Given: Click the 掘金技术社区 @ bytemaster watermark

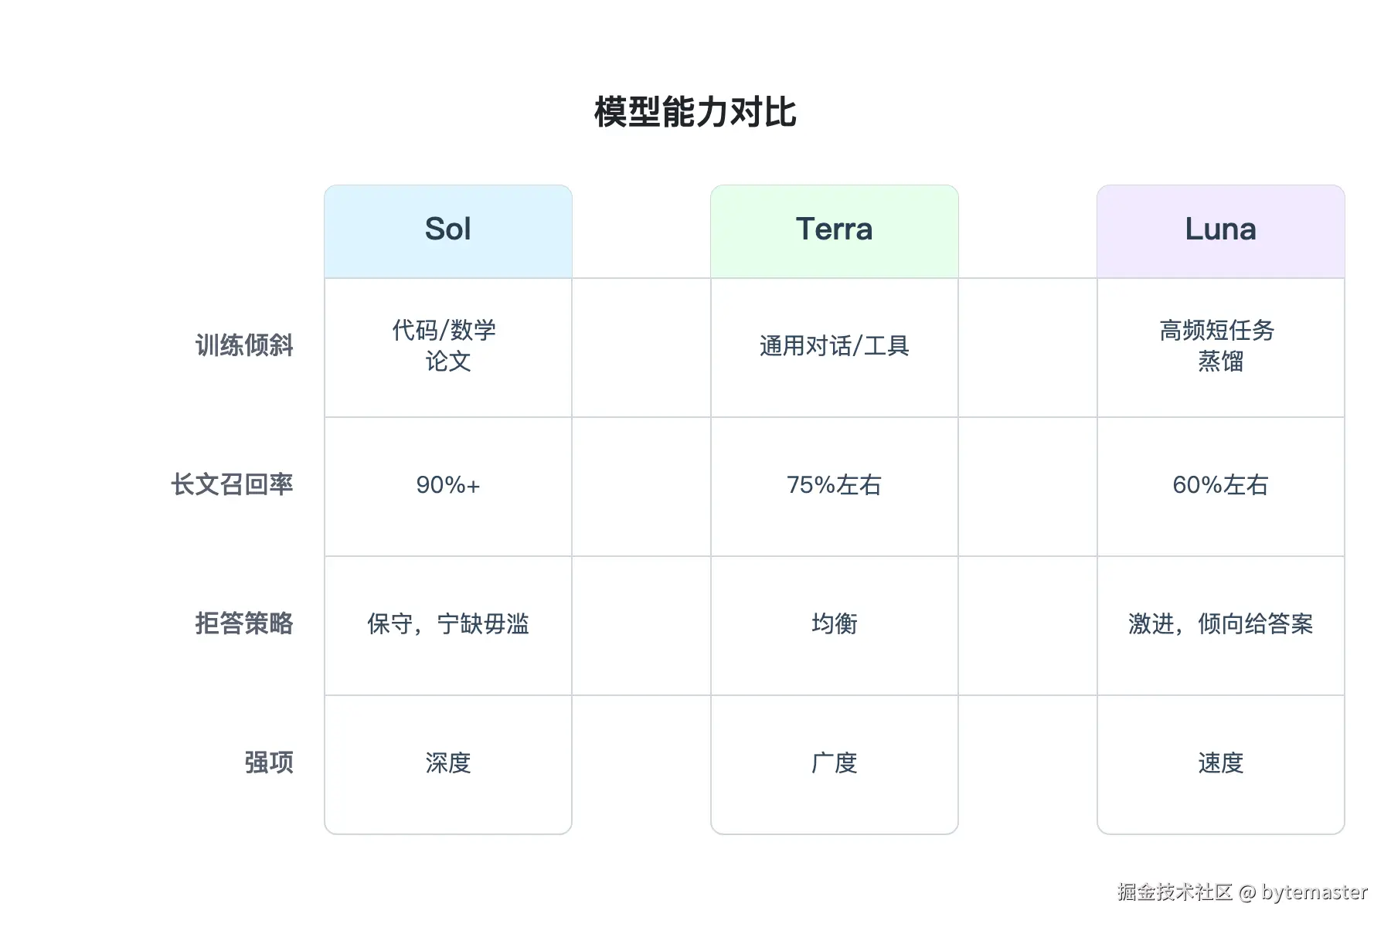Looking at the screenshot, I should tap(1243, 892).
